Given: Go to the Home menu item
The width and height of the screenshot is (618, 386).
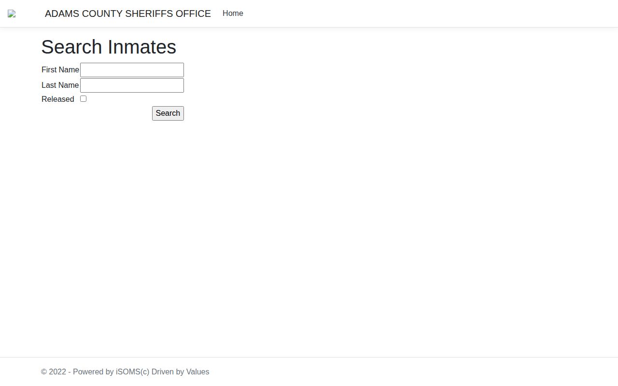Looking at the screenshot, I should coord(233,14).
